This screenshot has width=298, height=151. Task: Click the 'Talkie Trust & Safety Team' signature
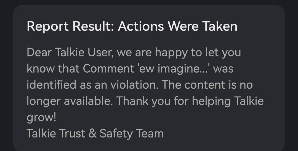[95, 133]
